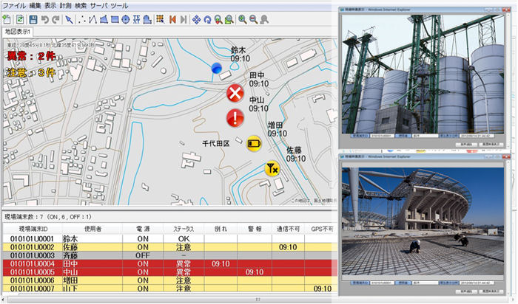Select the arrow pointer tool
This screenshot has width=518, height=304.
(x=70, y=18)
